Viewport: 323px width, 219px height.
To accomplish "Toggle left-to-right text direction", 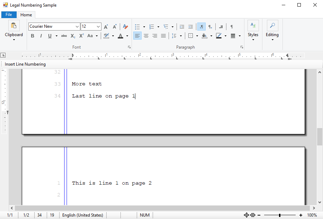I will tap(201, 27).
